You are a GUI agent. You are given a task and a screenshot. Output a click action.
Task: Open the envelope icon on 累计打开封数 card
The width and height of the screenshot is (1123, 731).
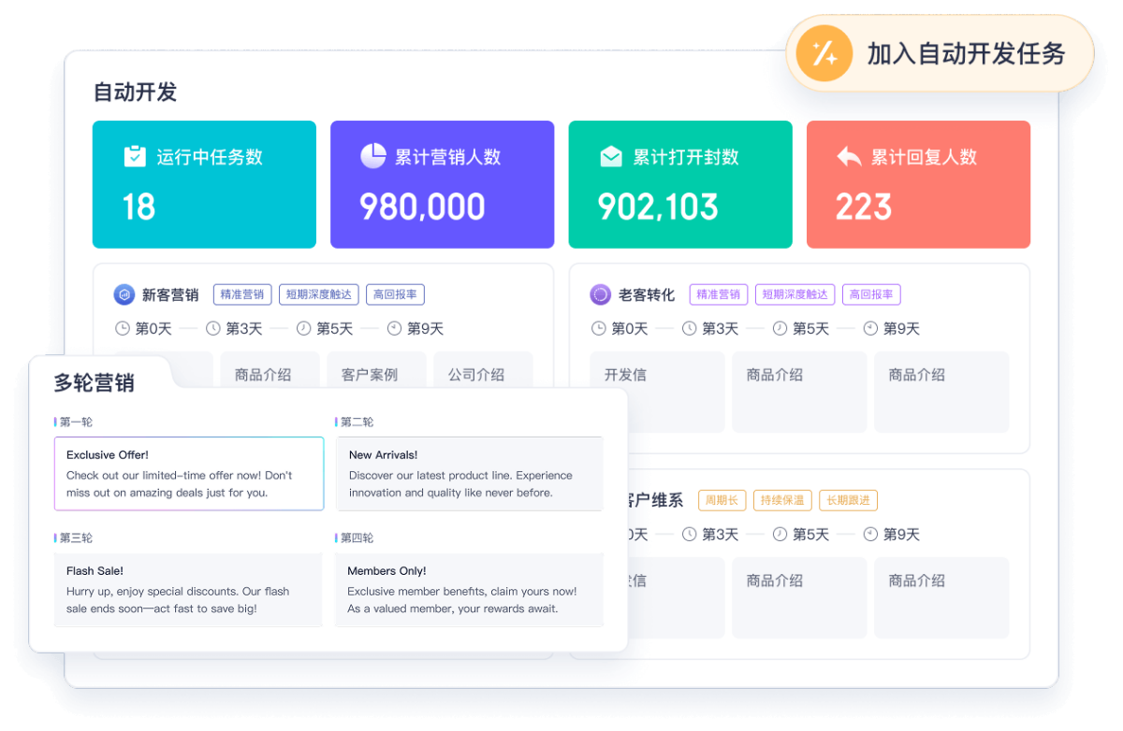(x=610, y=155)
